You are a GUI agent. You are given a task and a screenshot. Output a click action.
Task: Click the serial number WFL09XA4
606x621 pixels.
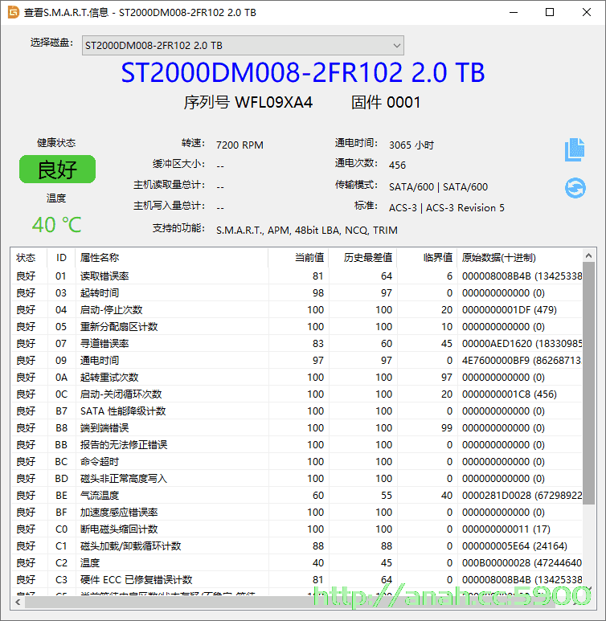coord(273,102)
